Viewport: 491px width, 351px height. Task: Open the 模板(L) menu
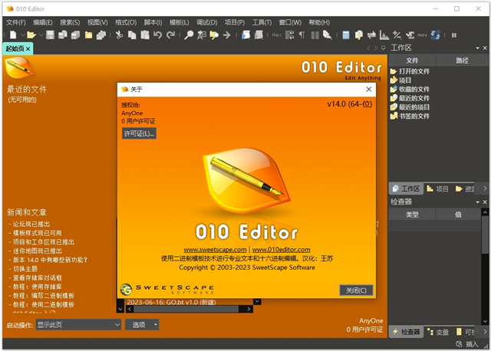tap(180, 22)
